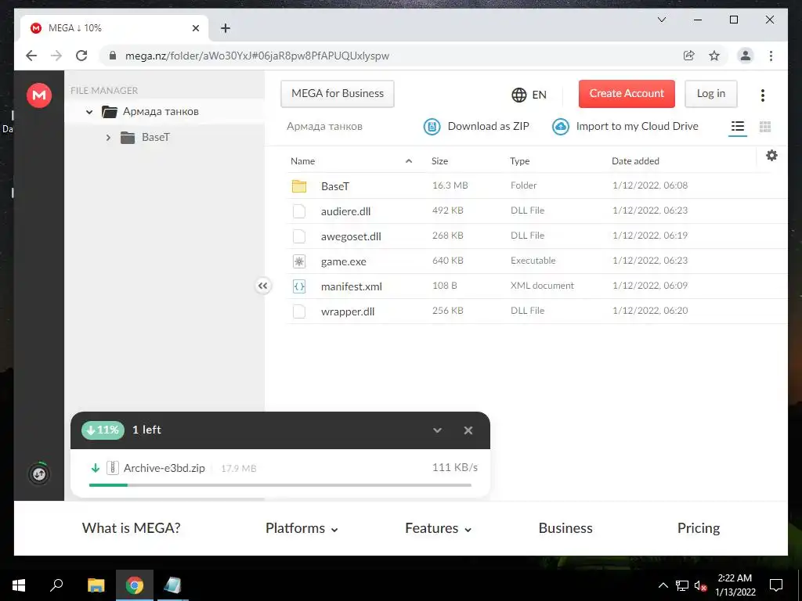Open the Chrome three-dot menu

[771, 56]
